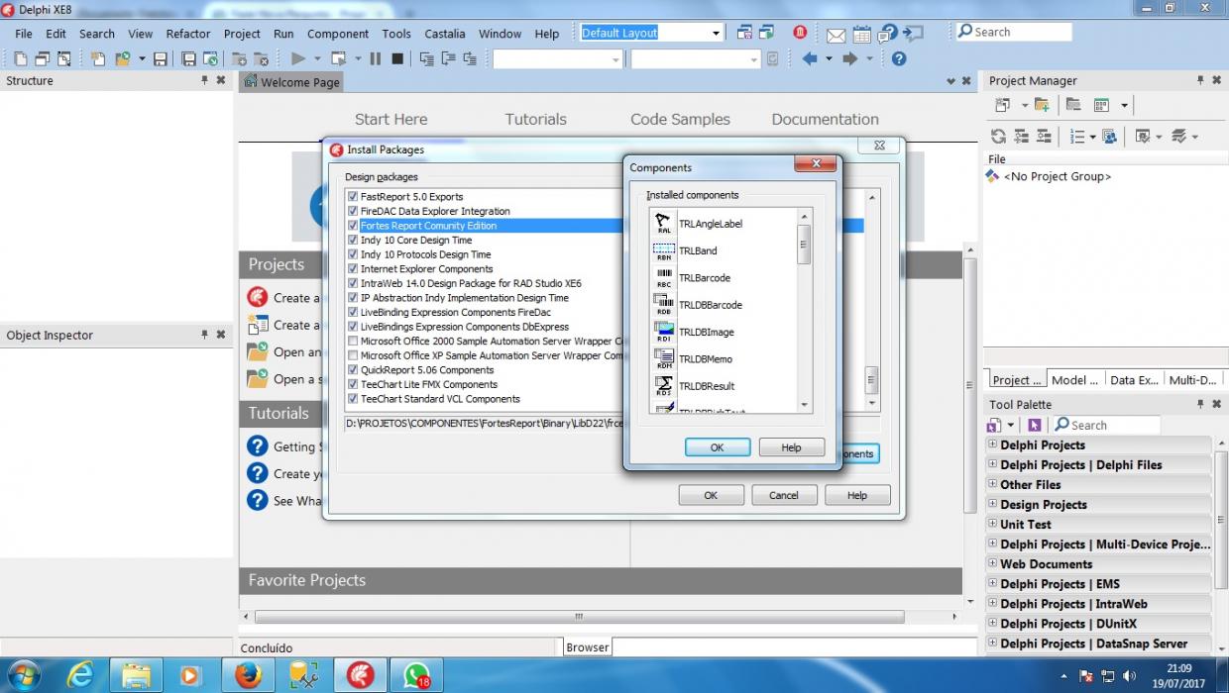
Task: Open Internet Explorer from the taskbar
Action: point(80,675)
